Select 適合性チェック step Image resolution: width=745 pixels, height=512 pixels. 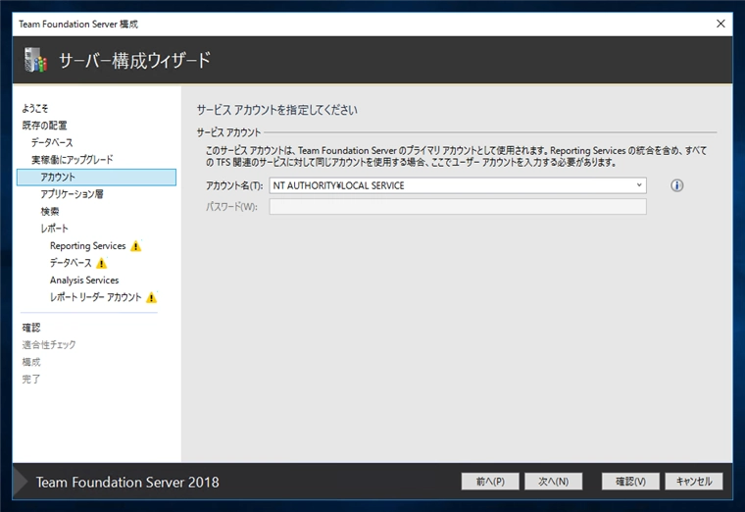[48, 344]
